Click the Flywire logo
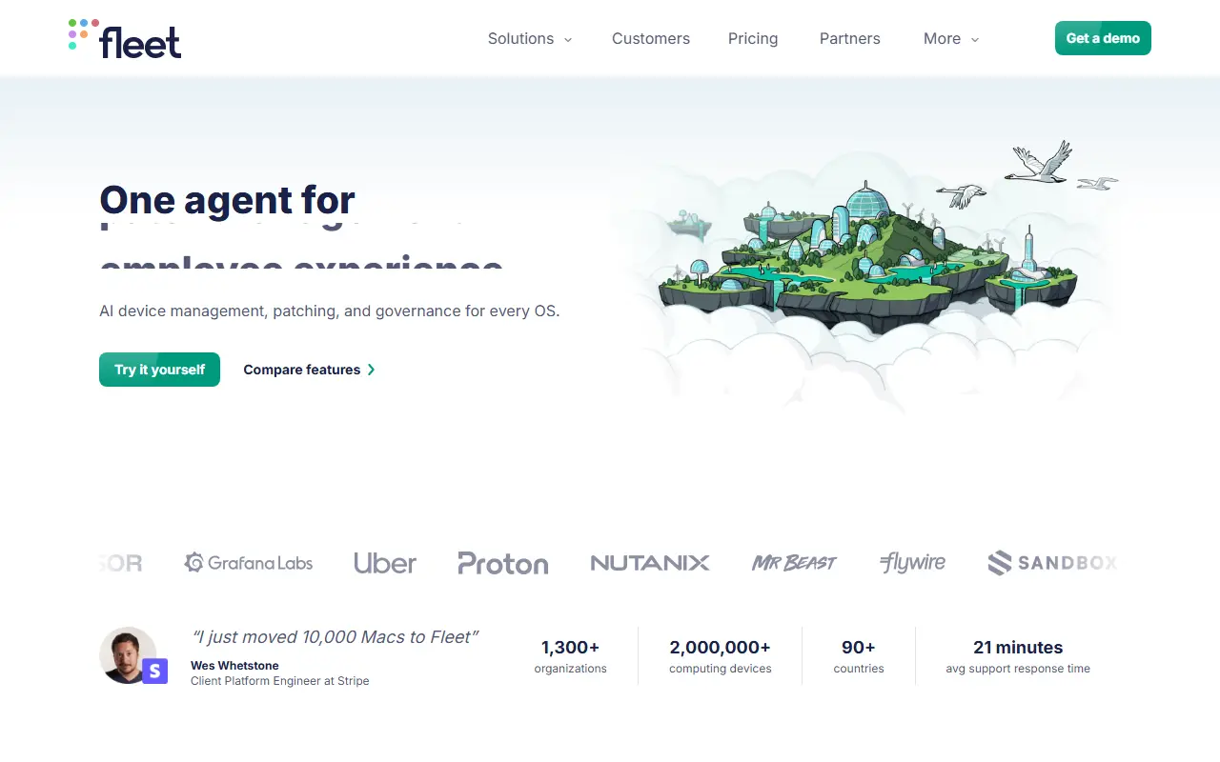Screen dimensions: 1220x762 point(913,563)
